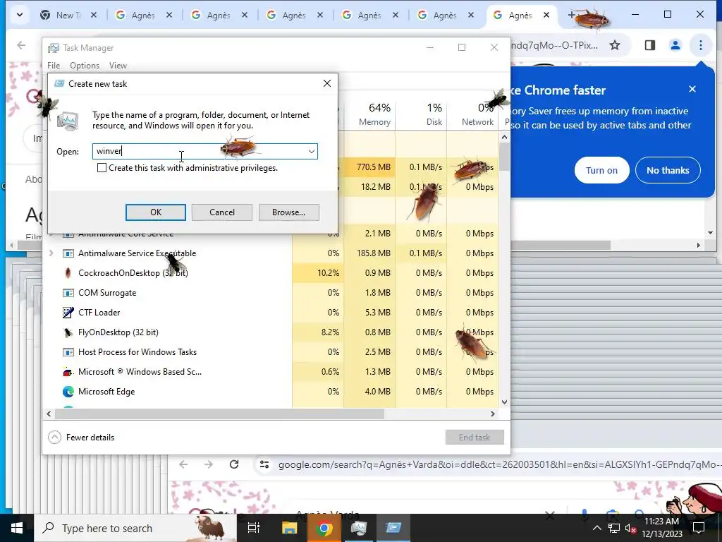Cancel the Create new task dialog

coord(222,212)
